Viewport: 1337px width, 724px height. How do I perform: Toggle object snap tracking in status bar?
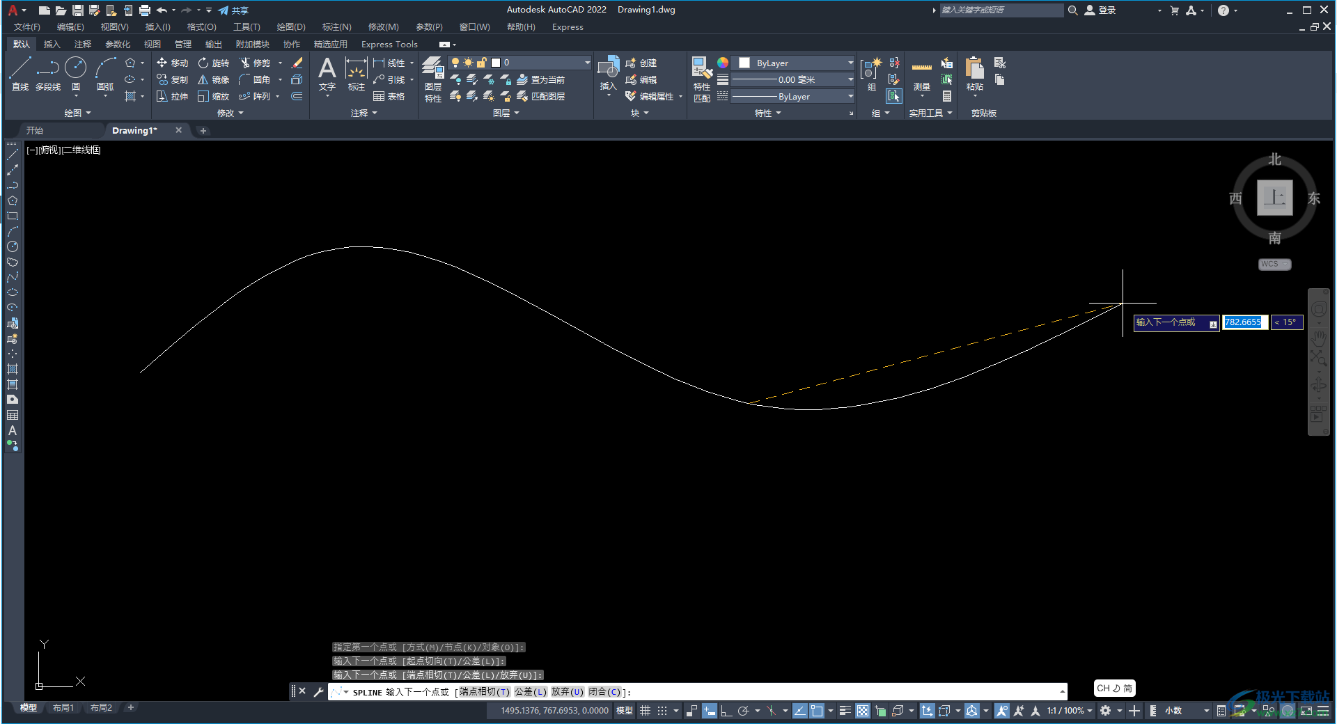coord(800,711)
